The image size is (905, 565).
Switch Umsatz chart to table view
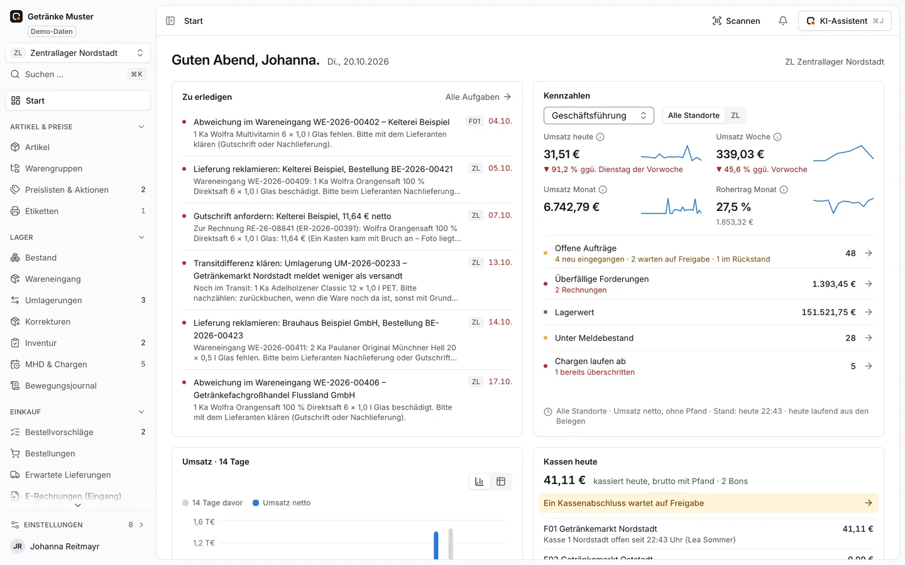pyautogui.click(x=501, y=482)
